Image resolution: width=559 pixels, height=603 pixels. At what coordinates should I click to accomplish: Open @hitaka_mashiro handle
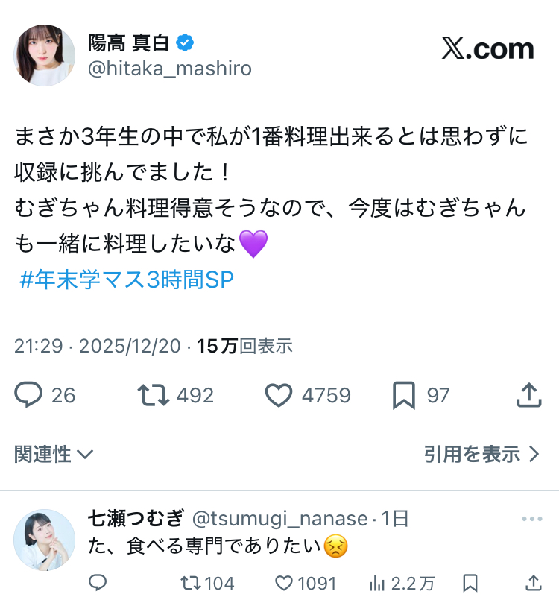(x=170, y=69)
